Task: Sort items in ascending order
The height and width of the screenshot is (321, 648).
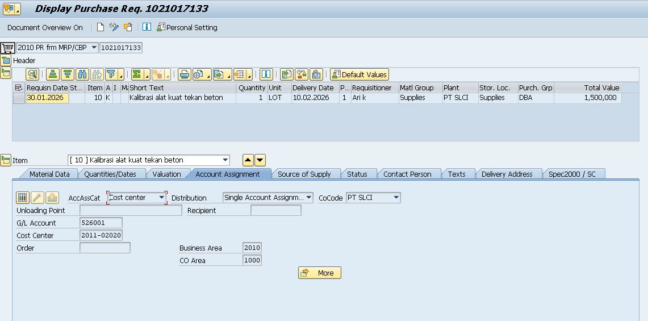Action: [53, 74]
